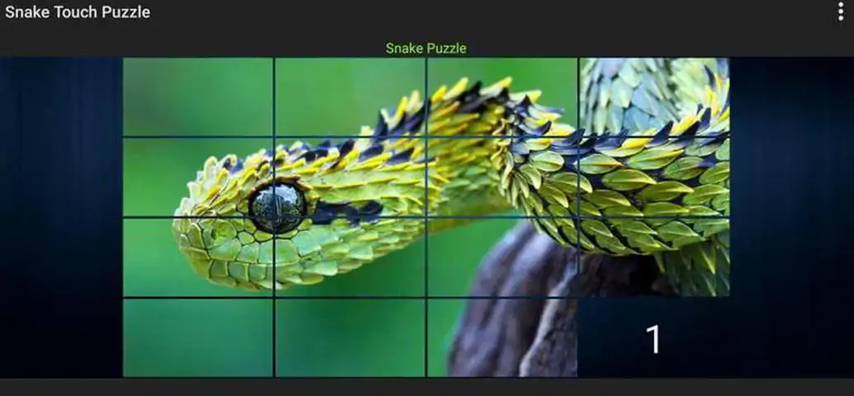
Task: Select the bottom-row tile showing the tree branch
Action: [501, 337]
